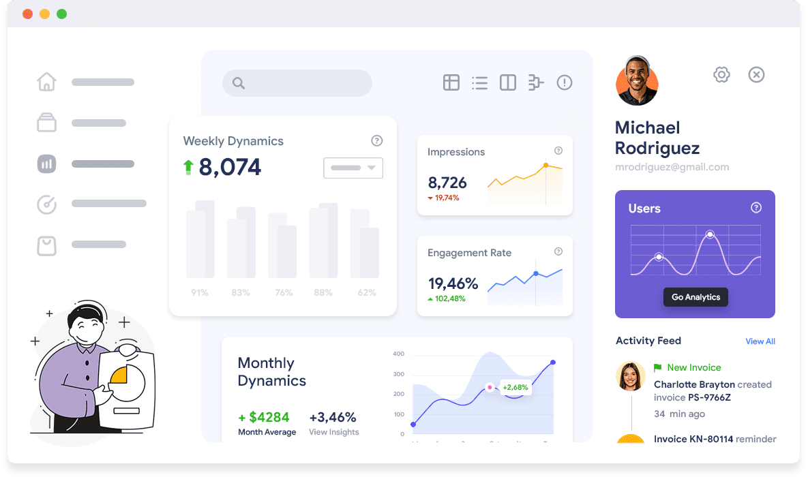Open the Weekly Dynamics period dropdown

(353, 168)
